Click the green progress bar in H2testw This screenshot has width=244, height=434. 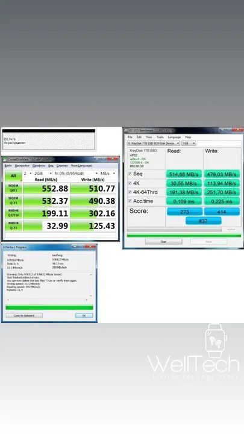[x=49, y=307]
